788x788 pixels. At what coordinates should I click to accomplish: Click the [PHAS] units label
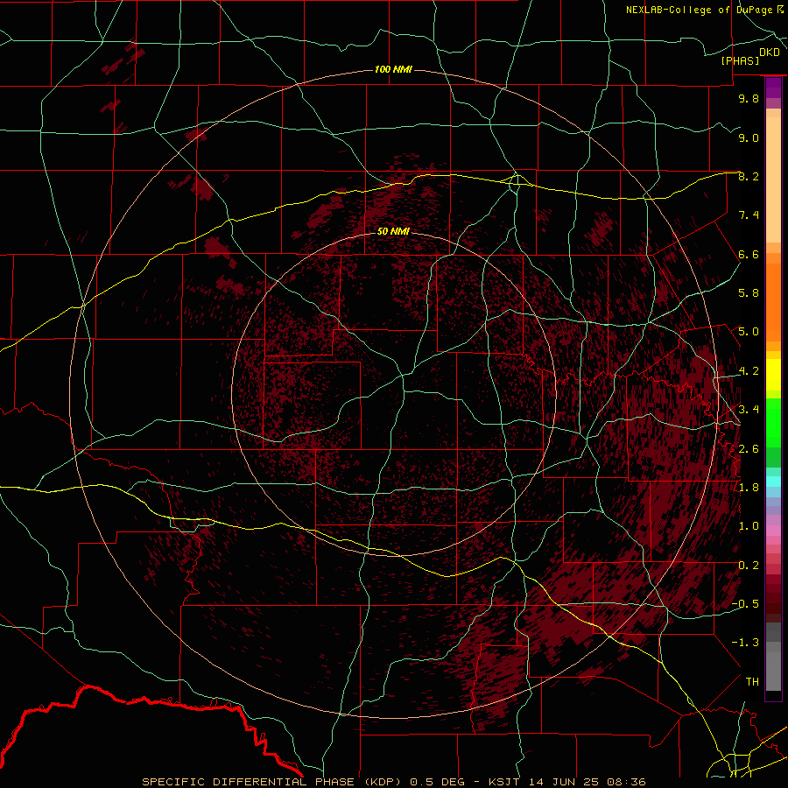click(x=740, y=61)
